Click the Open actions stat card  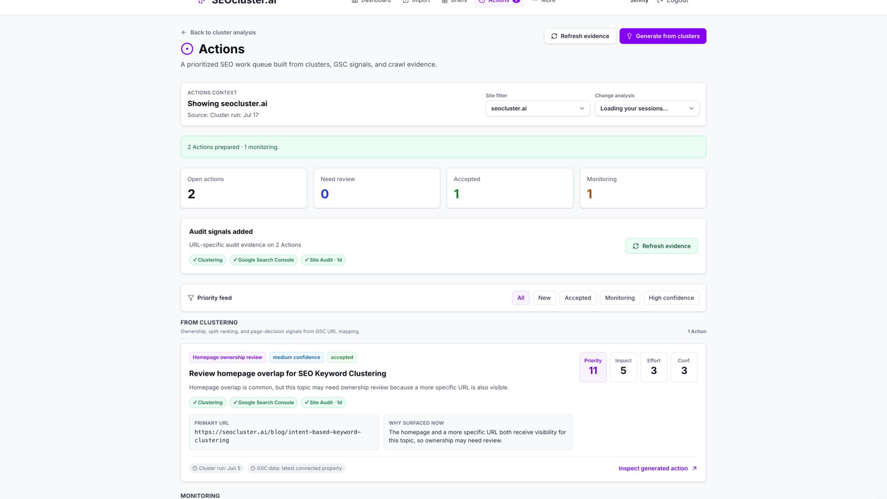[244, 188]
